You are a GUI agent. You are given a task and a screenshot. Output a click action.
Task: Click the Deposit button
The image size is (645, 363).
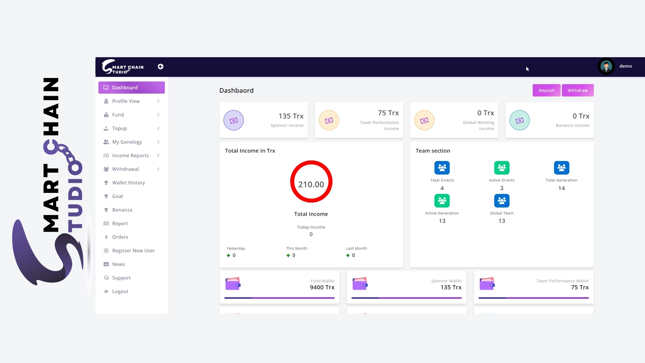546,90
